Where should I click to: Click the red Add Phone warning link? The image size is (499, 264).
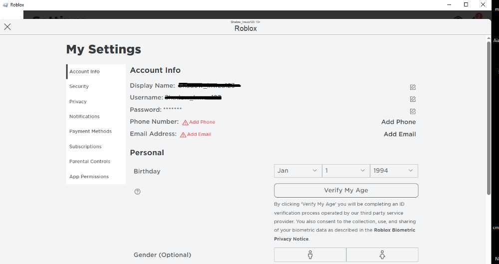[x=199, y=122]
